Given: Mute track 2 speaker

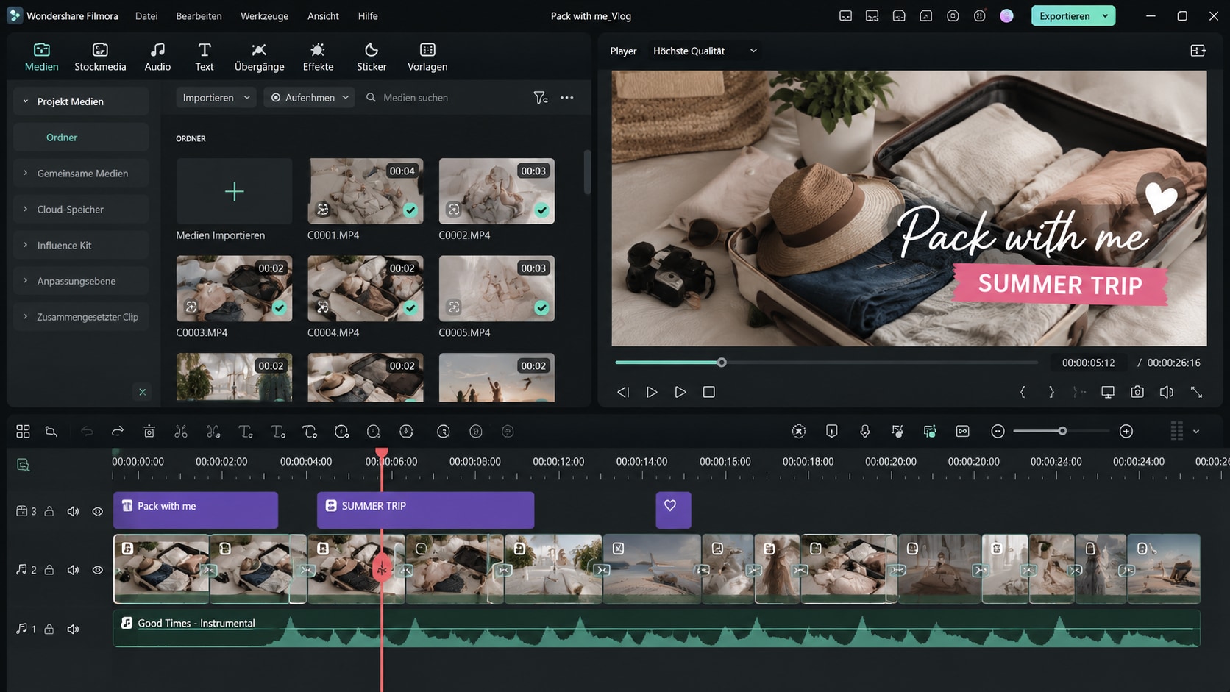Looking at the screenshot, I should point(73,570).
